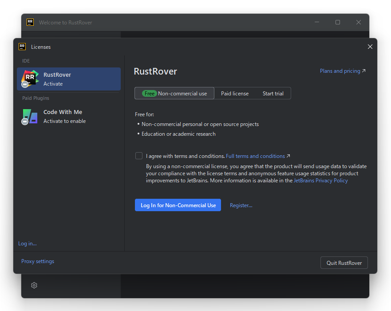This screenshot has height=311, width=391.
Task: Open the JetBrains Privacy Policy link
Action: 321,181
